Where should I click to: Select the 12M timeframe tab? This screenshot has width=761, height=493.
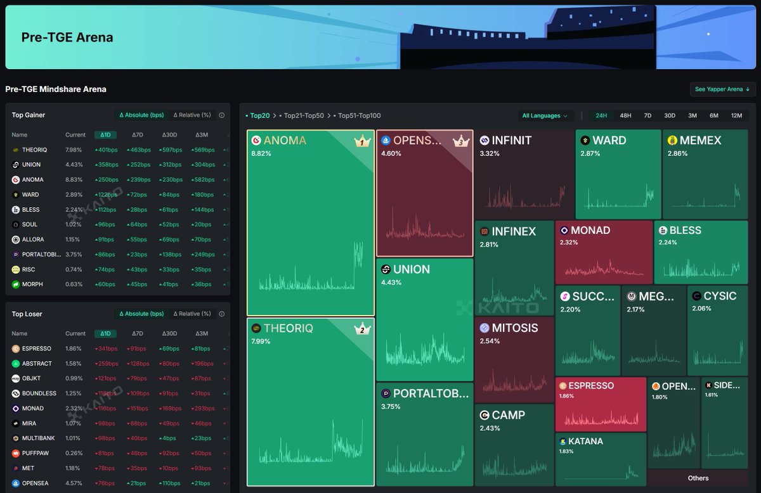click(x=736, y=115)
